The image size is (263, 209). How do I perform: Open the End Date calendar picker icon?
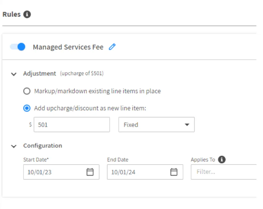(174, 172)
